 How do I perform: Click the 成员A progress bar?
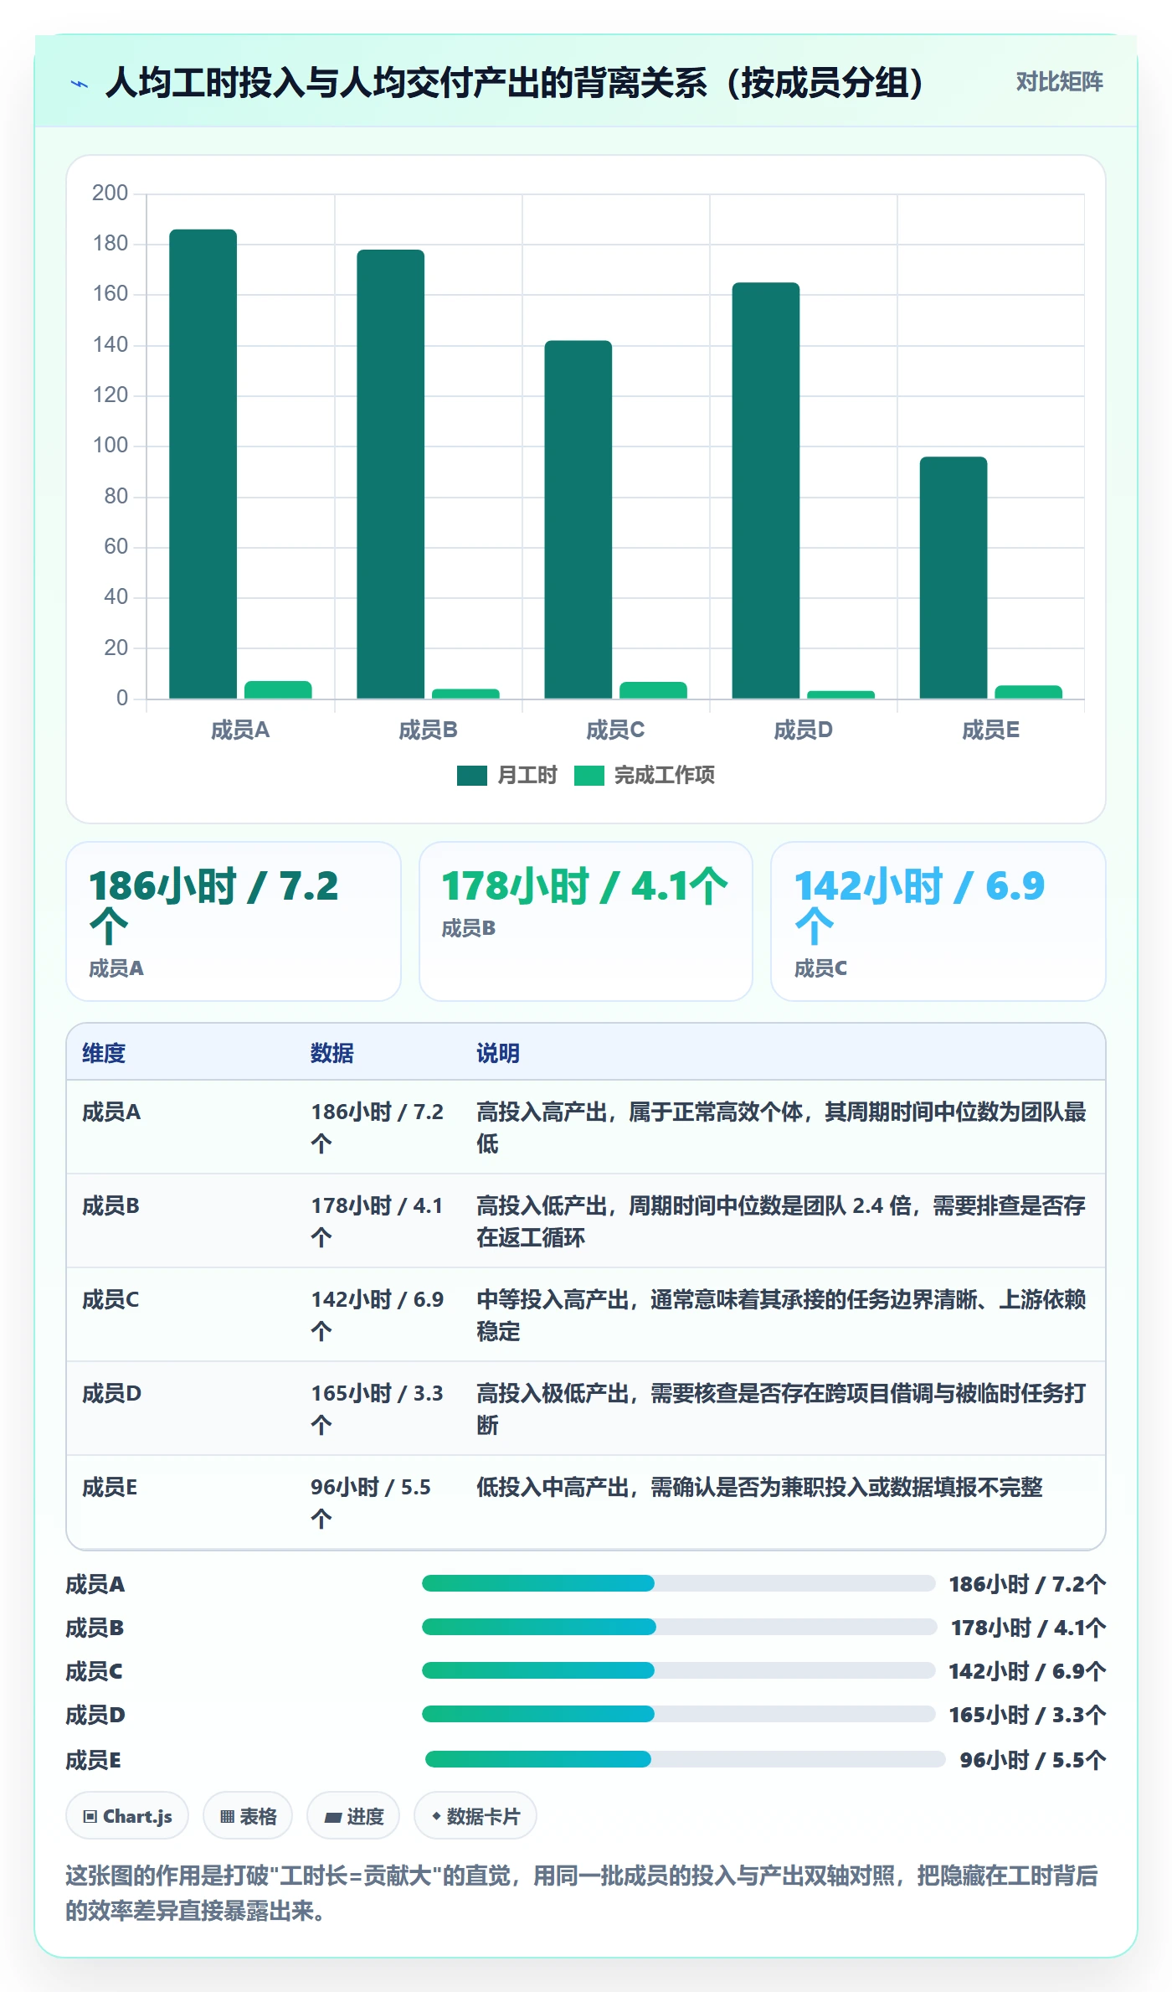pos(679,1583)
